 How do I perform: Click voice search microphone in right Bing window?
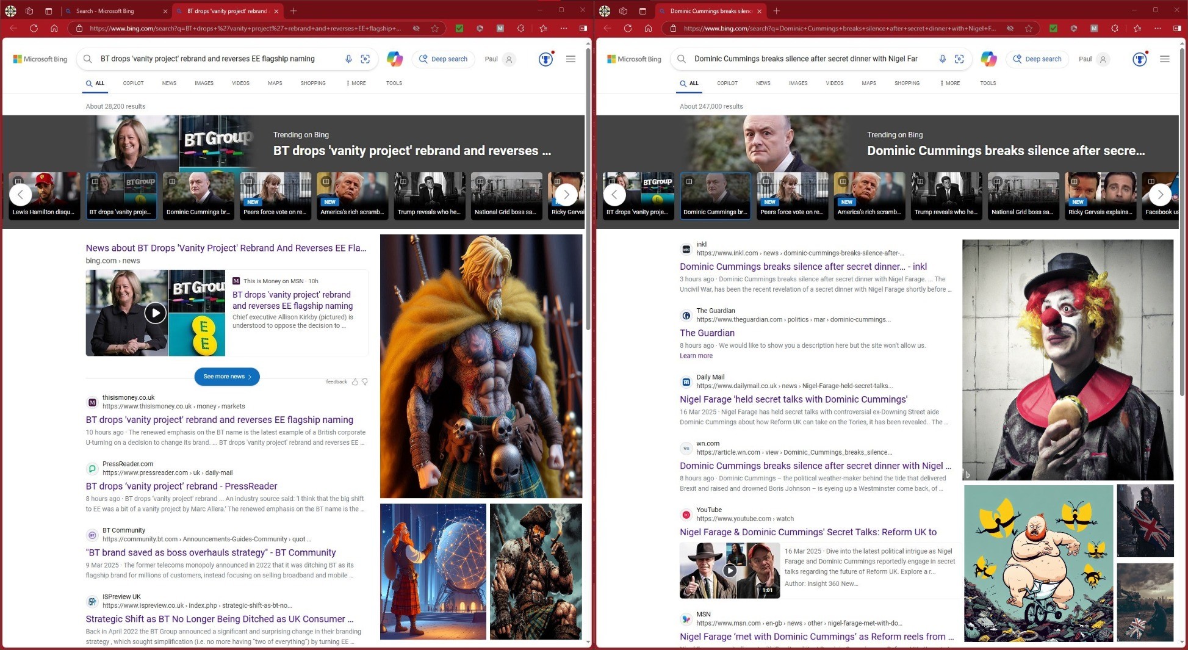tap(943, 59)
